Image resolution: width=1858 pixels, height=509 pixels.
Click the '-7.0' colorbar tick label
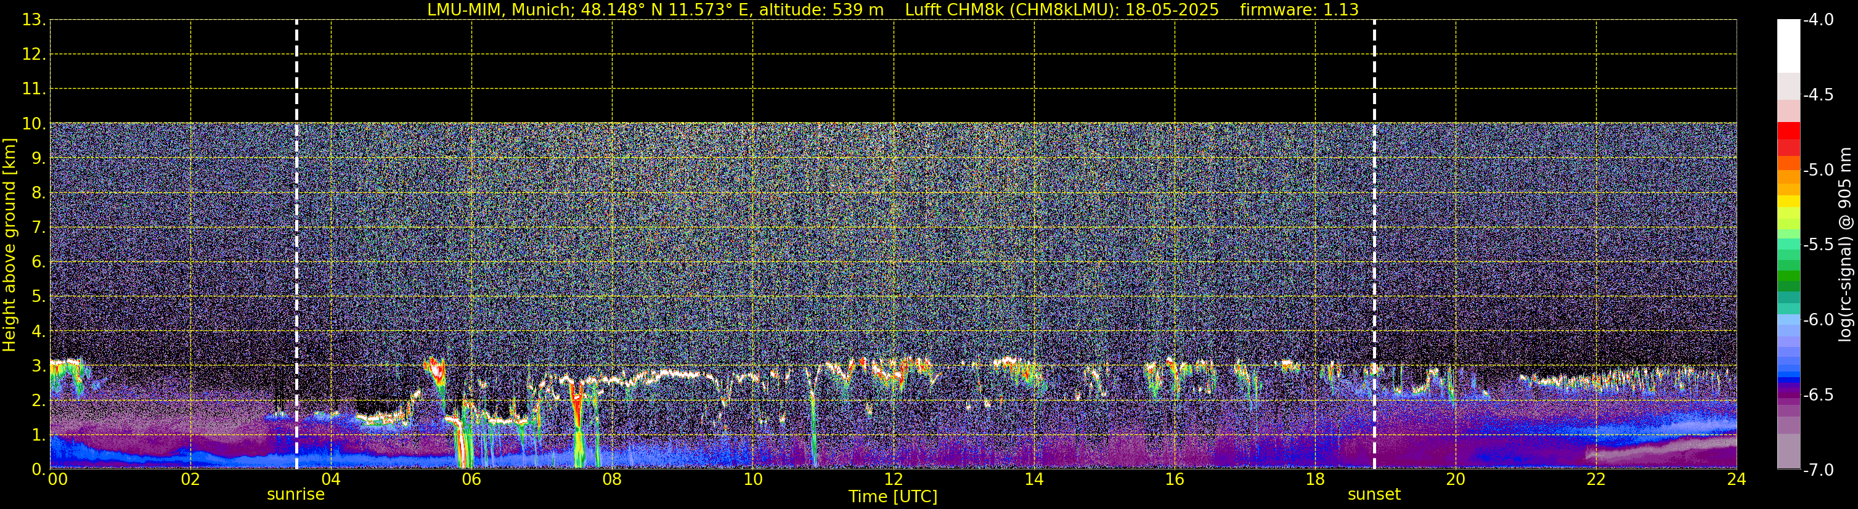click(1817, 470)
